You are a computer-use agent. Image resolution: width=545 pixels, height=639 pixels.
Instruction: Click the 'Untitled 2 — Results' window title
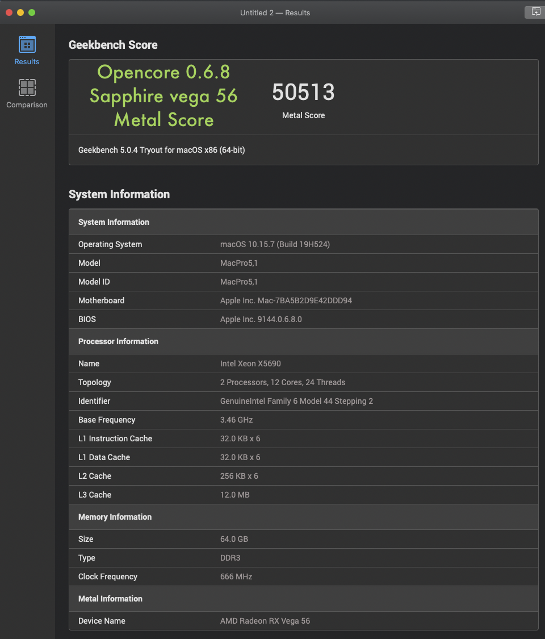pos(275,12)
